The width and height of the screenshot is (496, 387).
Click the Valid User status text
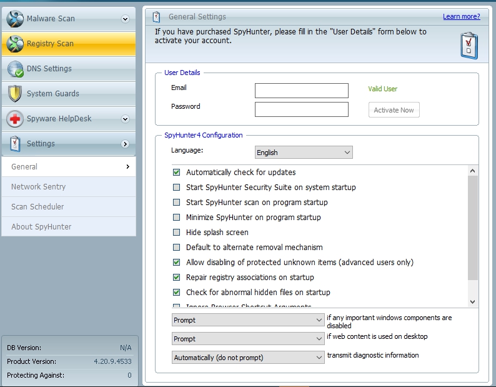coord(382,89)
